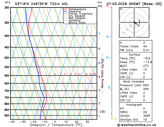Click the station coordinates title text

(41, 4)
